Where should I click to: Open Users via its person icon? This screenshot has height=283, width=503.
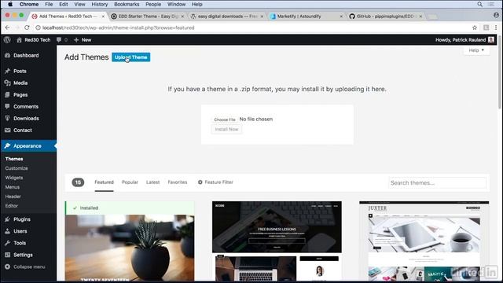pos(7,231)
